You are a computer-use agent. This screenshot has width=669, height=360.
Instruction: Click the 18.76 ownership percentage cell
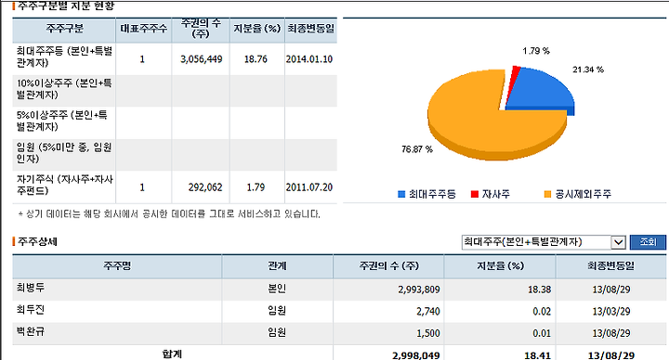point(256,59)
